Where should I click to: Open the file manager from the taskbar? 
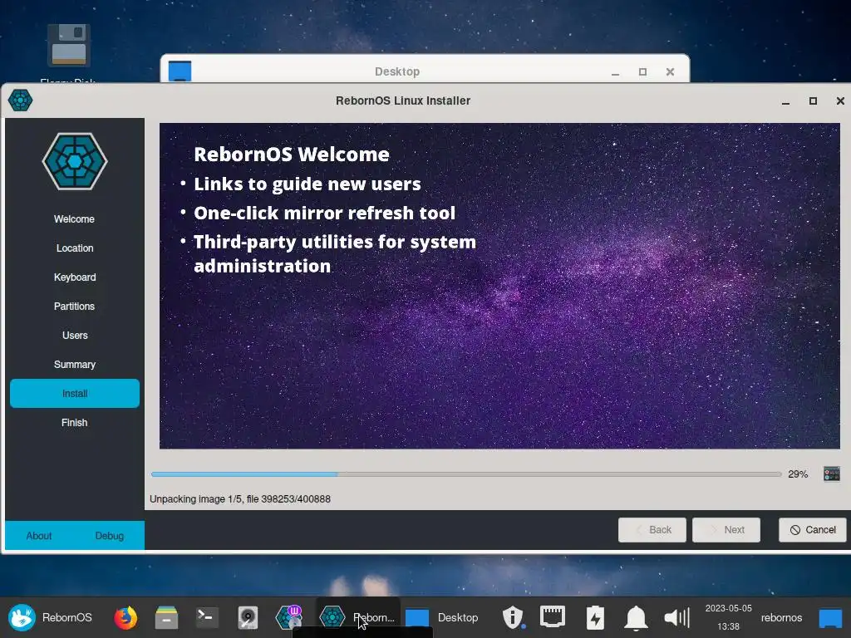tap(166, 617)
